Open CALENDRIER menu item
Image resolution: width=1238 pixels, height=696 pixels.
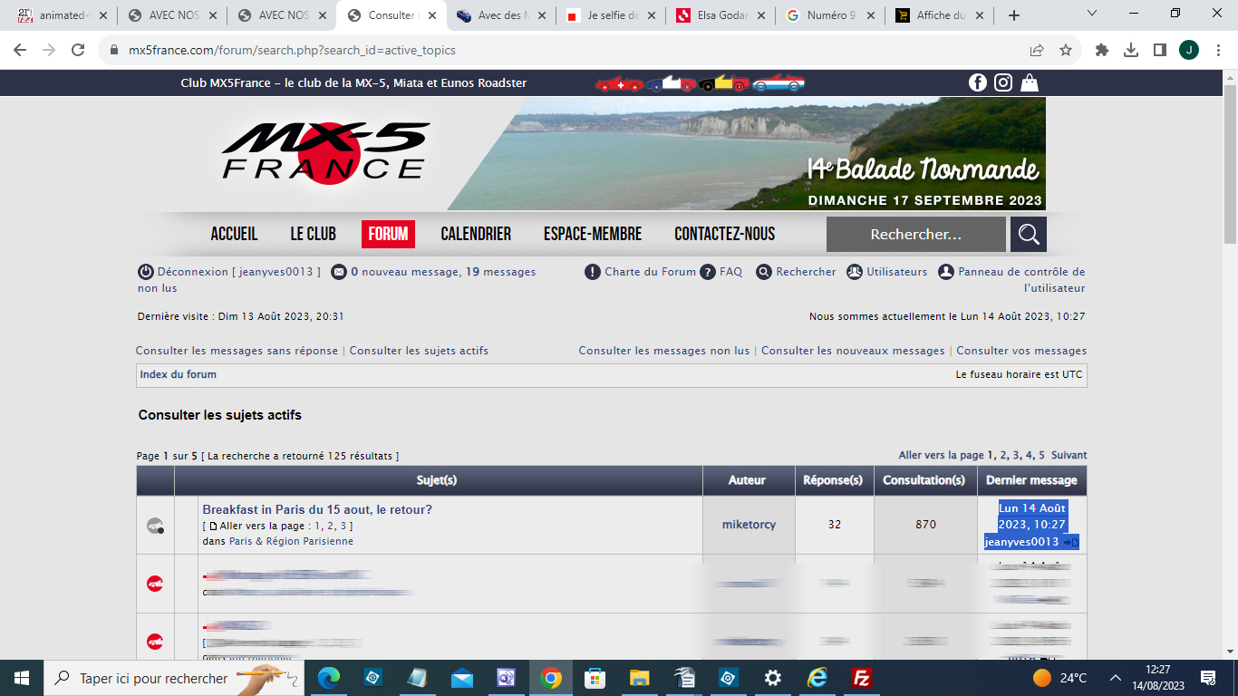476,234
